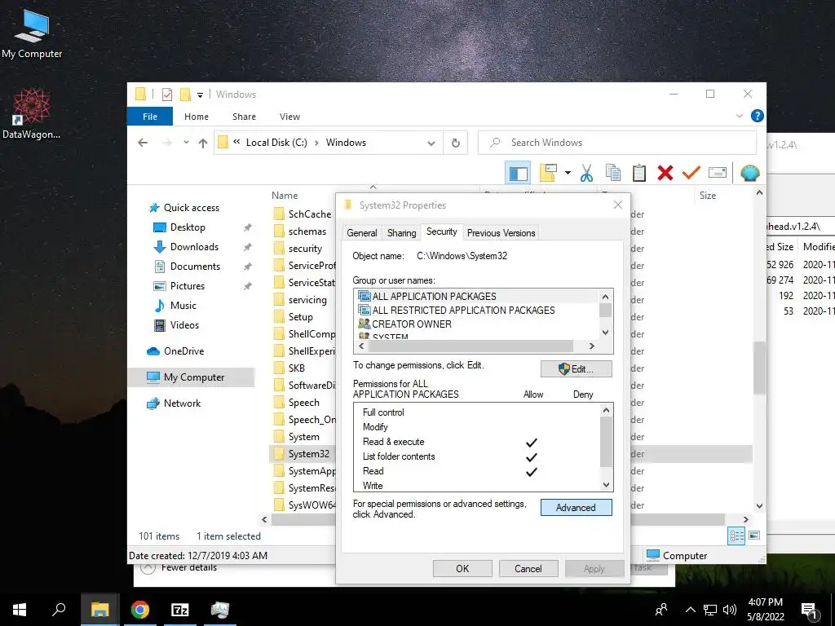Image resolution: width=835 pixels, height=626 pixels.
Task: Go back with the left arrow
Action: tap(143, 143)
